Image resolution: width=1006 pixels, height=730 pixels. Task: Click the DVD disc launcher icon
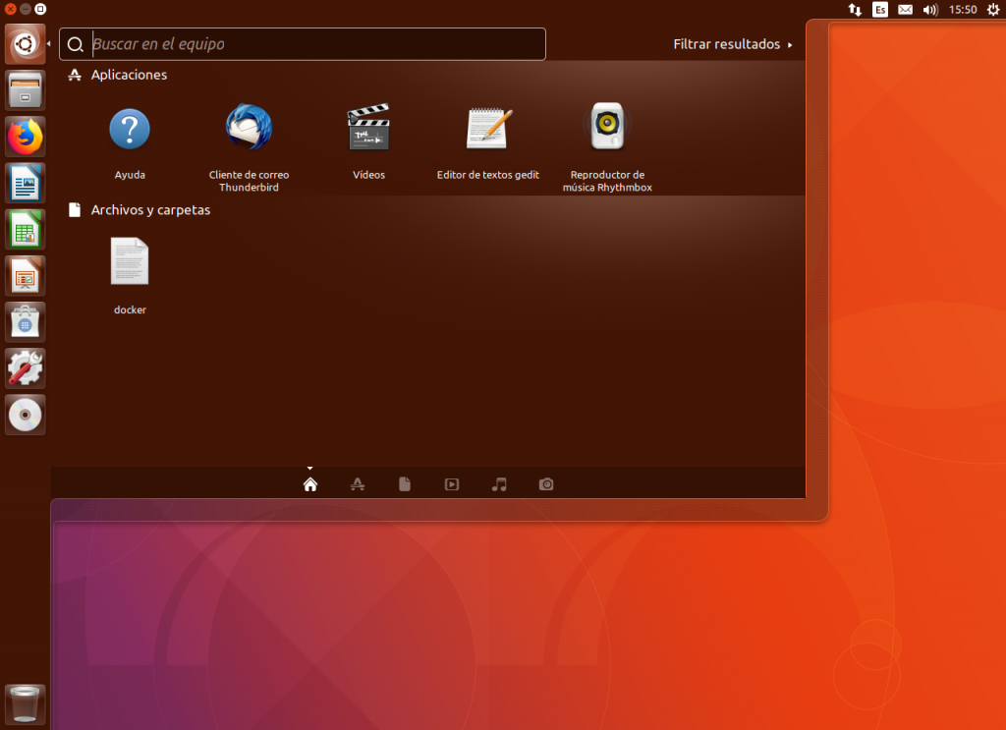pyautogui.click(x=25, y=415)
